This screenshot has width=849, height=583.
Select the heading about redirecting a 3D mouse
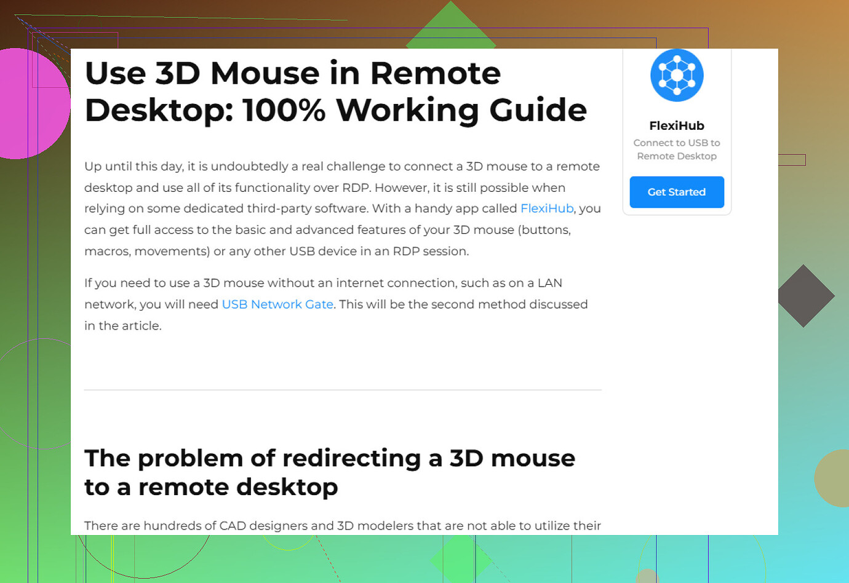[x=330, y=472]
